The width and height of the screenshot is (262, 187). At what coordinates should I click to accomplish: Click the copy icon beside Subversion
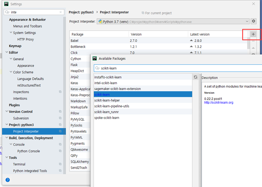pyautogui.click(x=60, y=118)
